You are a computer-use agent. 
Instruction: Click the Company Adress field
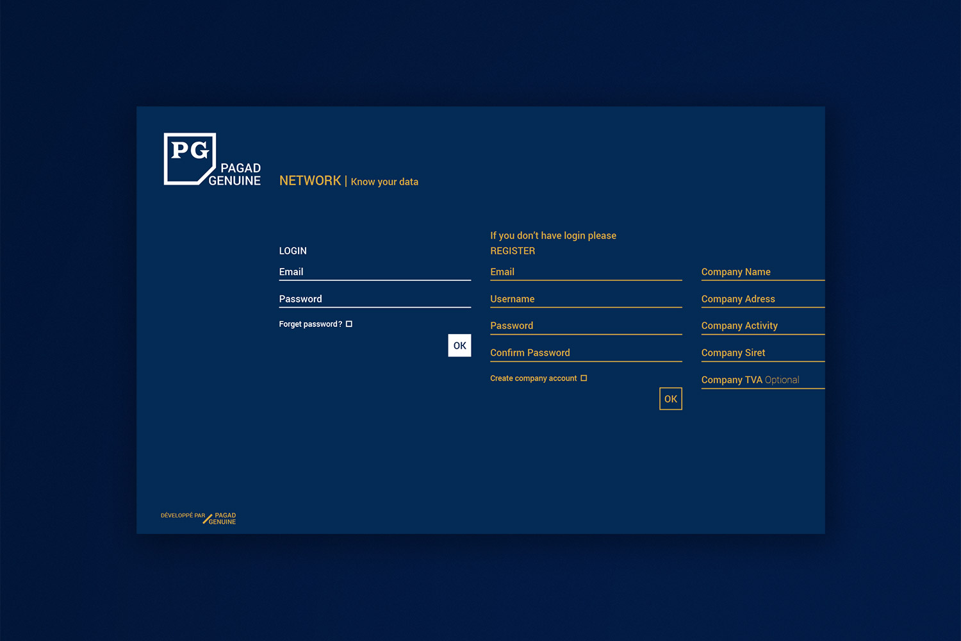[762, 299]
